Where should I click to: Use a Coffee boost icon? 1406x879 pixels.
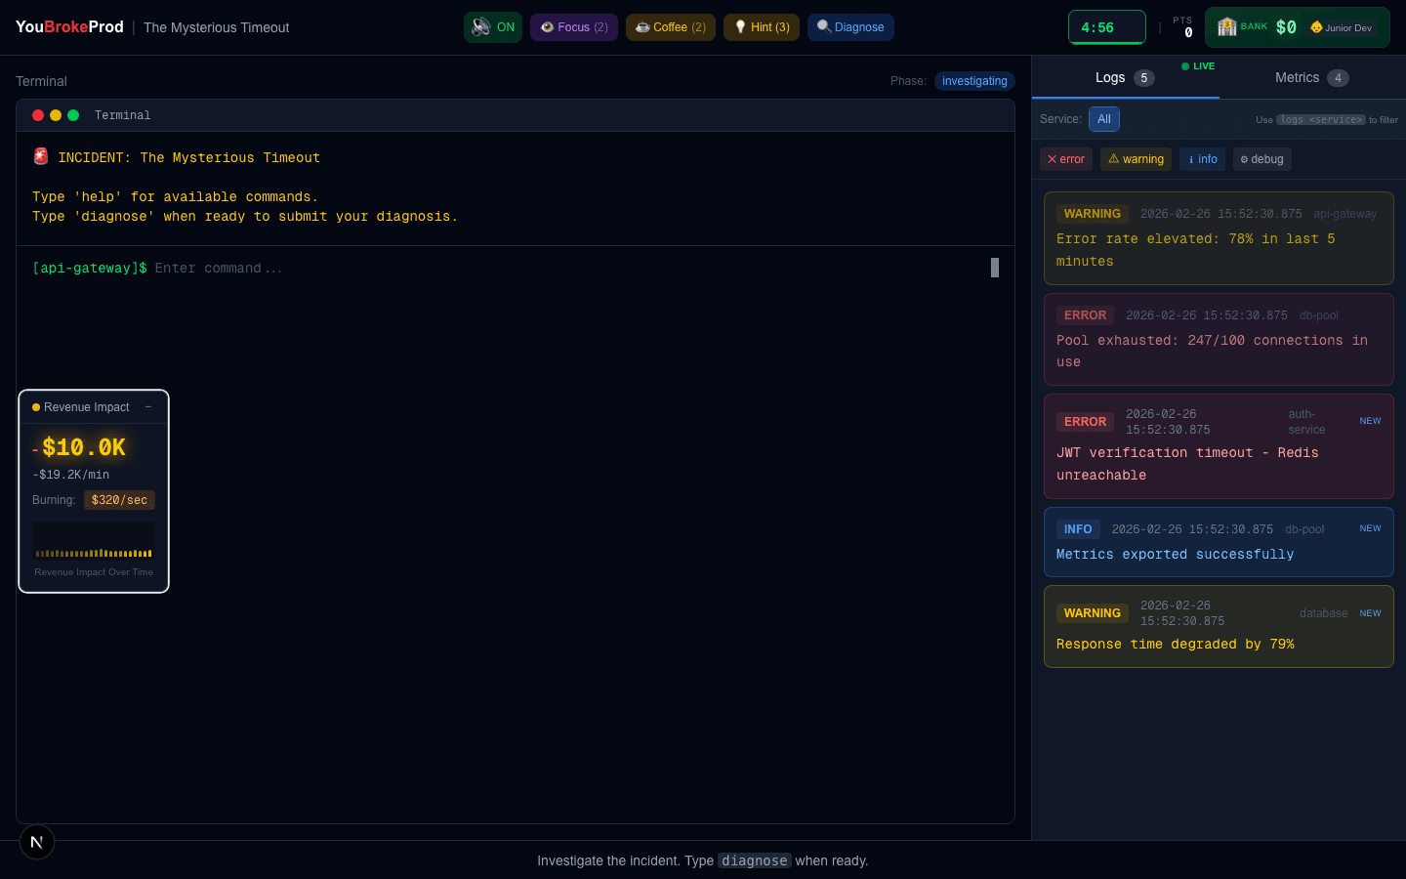642,27
